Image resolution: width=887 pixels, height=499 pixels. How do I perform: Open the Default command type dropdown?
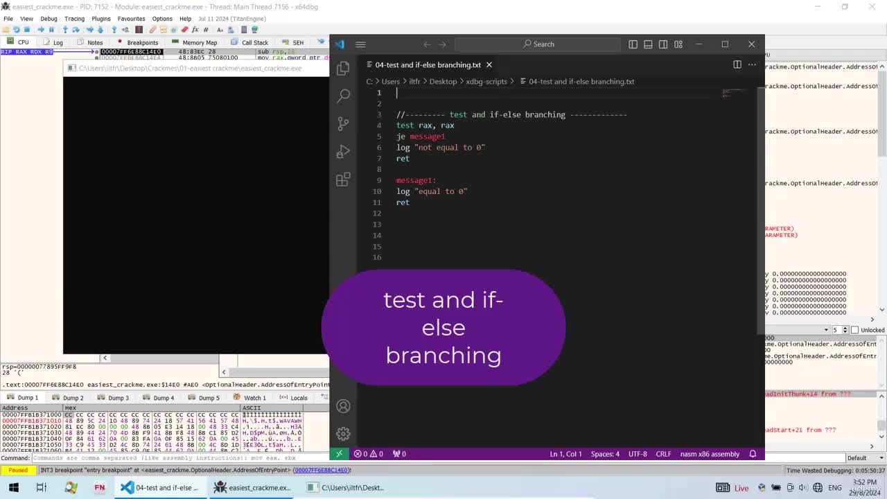click(x=866, y=458)
